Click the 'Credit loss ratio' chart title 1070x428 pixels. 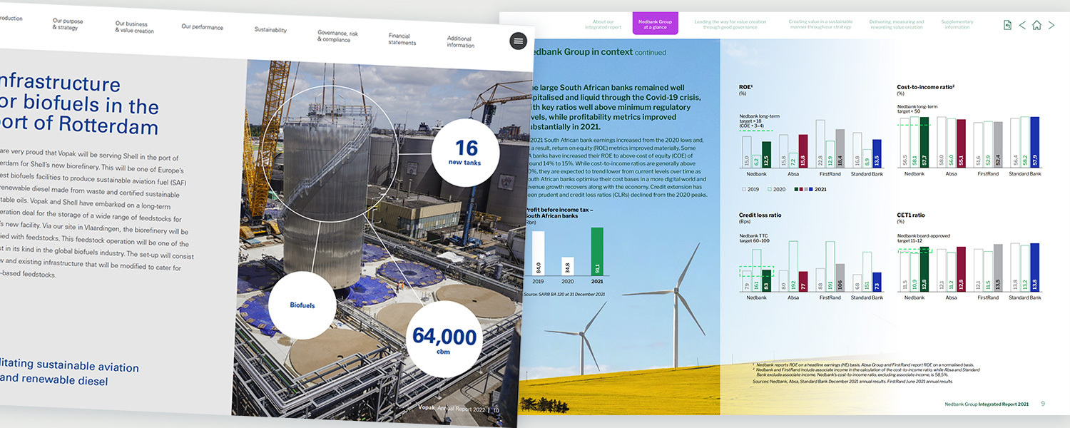pos(760,215)
